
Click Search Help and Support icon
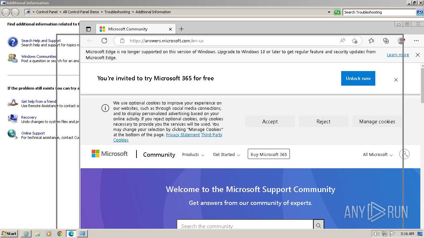click(x=13, y=42)
